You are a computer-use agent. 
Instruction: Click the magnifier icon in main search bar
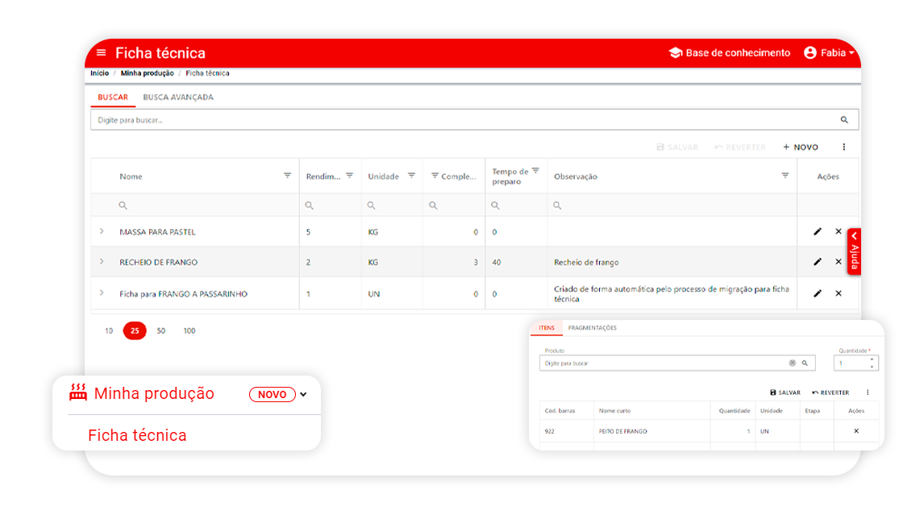point(844,120)
